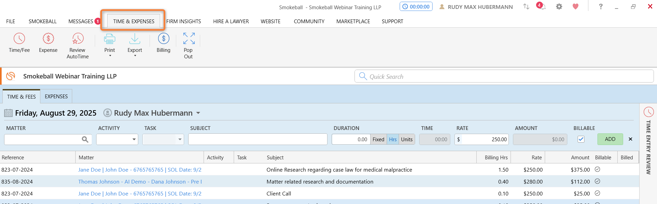Viewport: 657px width, 204px height.
Task: Open the COMMUNITY tab
Action: [309, 21]
